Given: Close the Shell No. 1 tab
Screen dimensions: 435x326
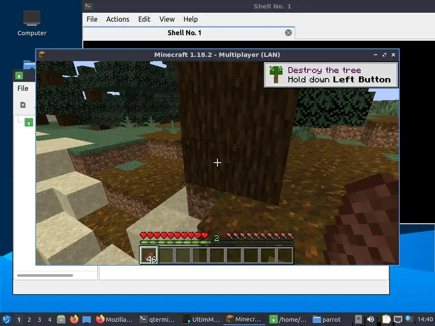Looking at the screenshot, I should 288,33.
